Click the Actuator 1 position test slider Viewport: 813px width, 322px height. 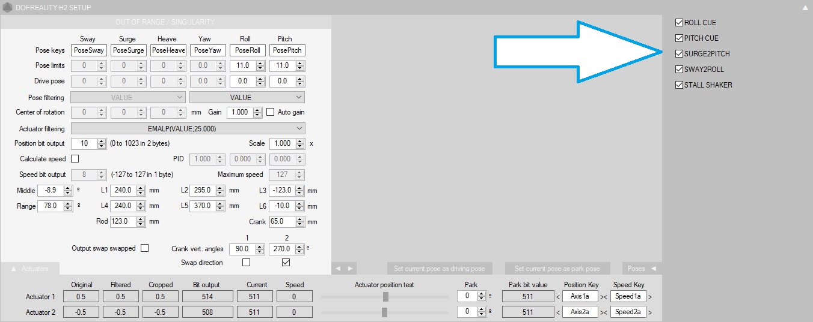385,296
